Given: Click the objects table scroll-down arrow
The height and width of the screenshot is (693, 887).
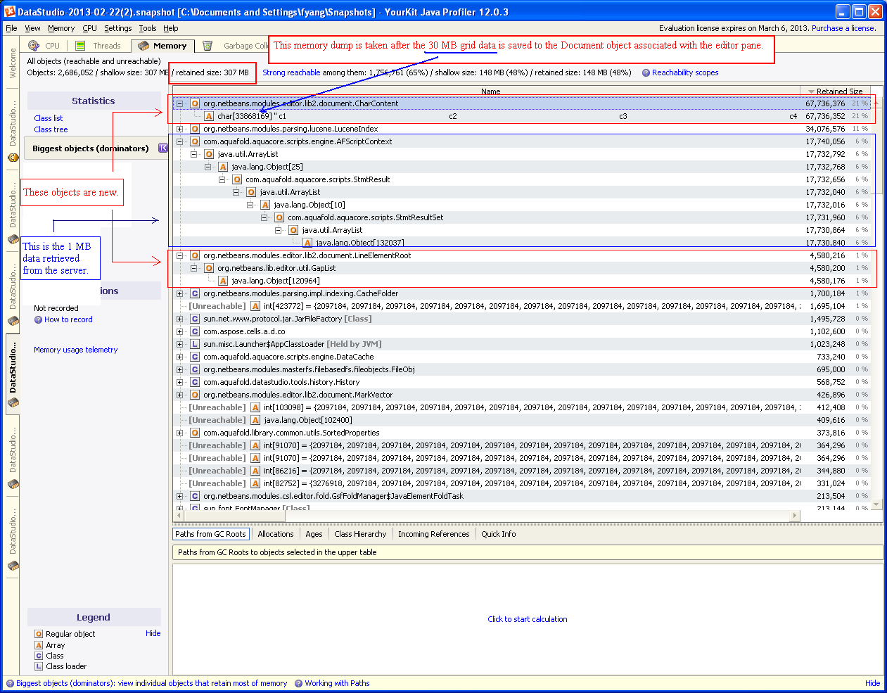Looking at the screenshot, I should [876, 504].
